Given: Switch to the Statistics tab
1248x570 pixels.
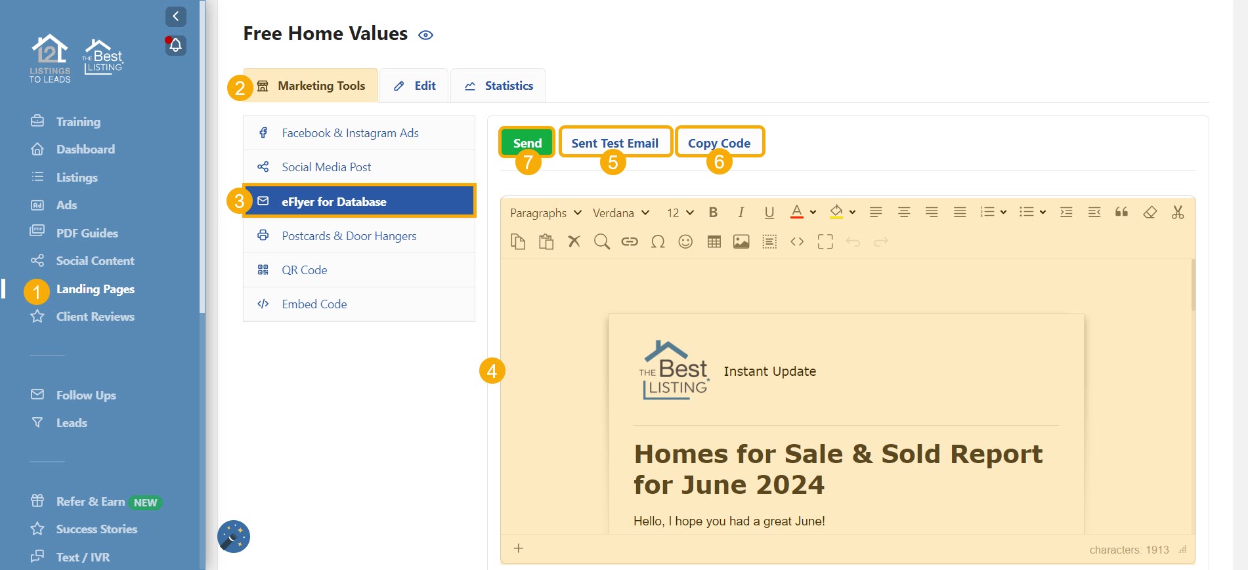Looking at the screenshot, I should click(x=498, y=86).
